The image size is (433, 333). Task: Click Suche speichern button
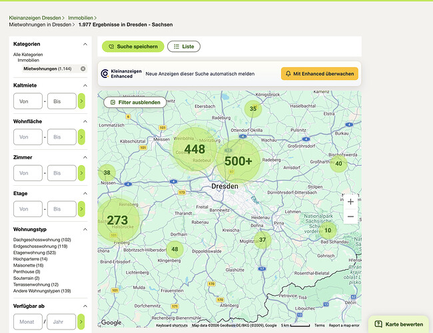(x=133, y=47)
